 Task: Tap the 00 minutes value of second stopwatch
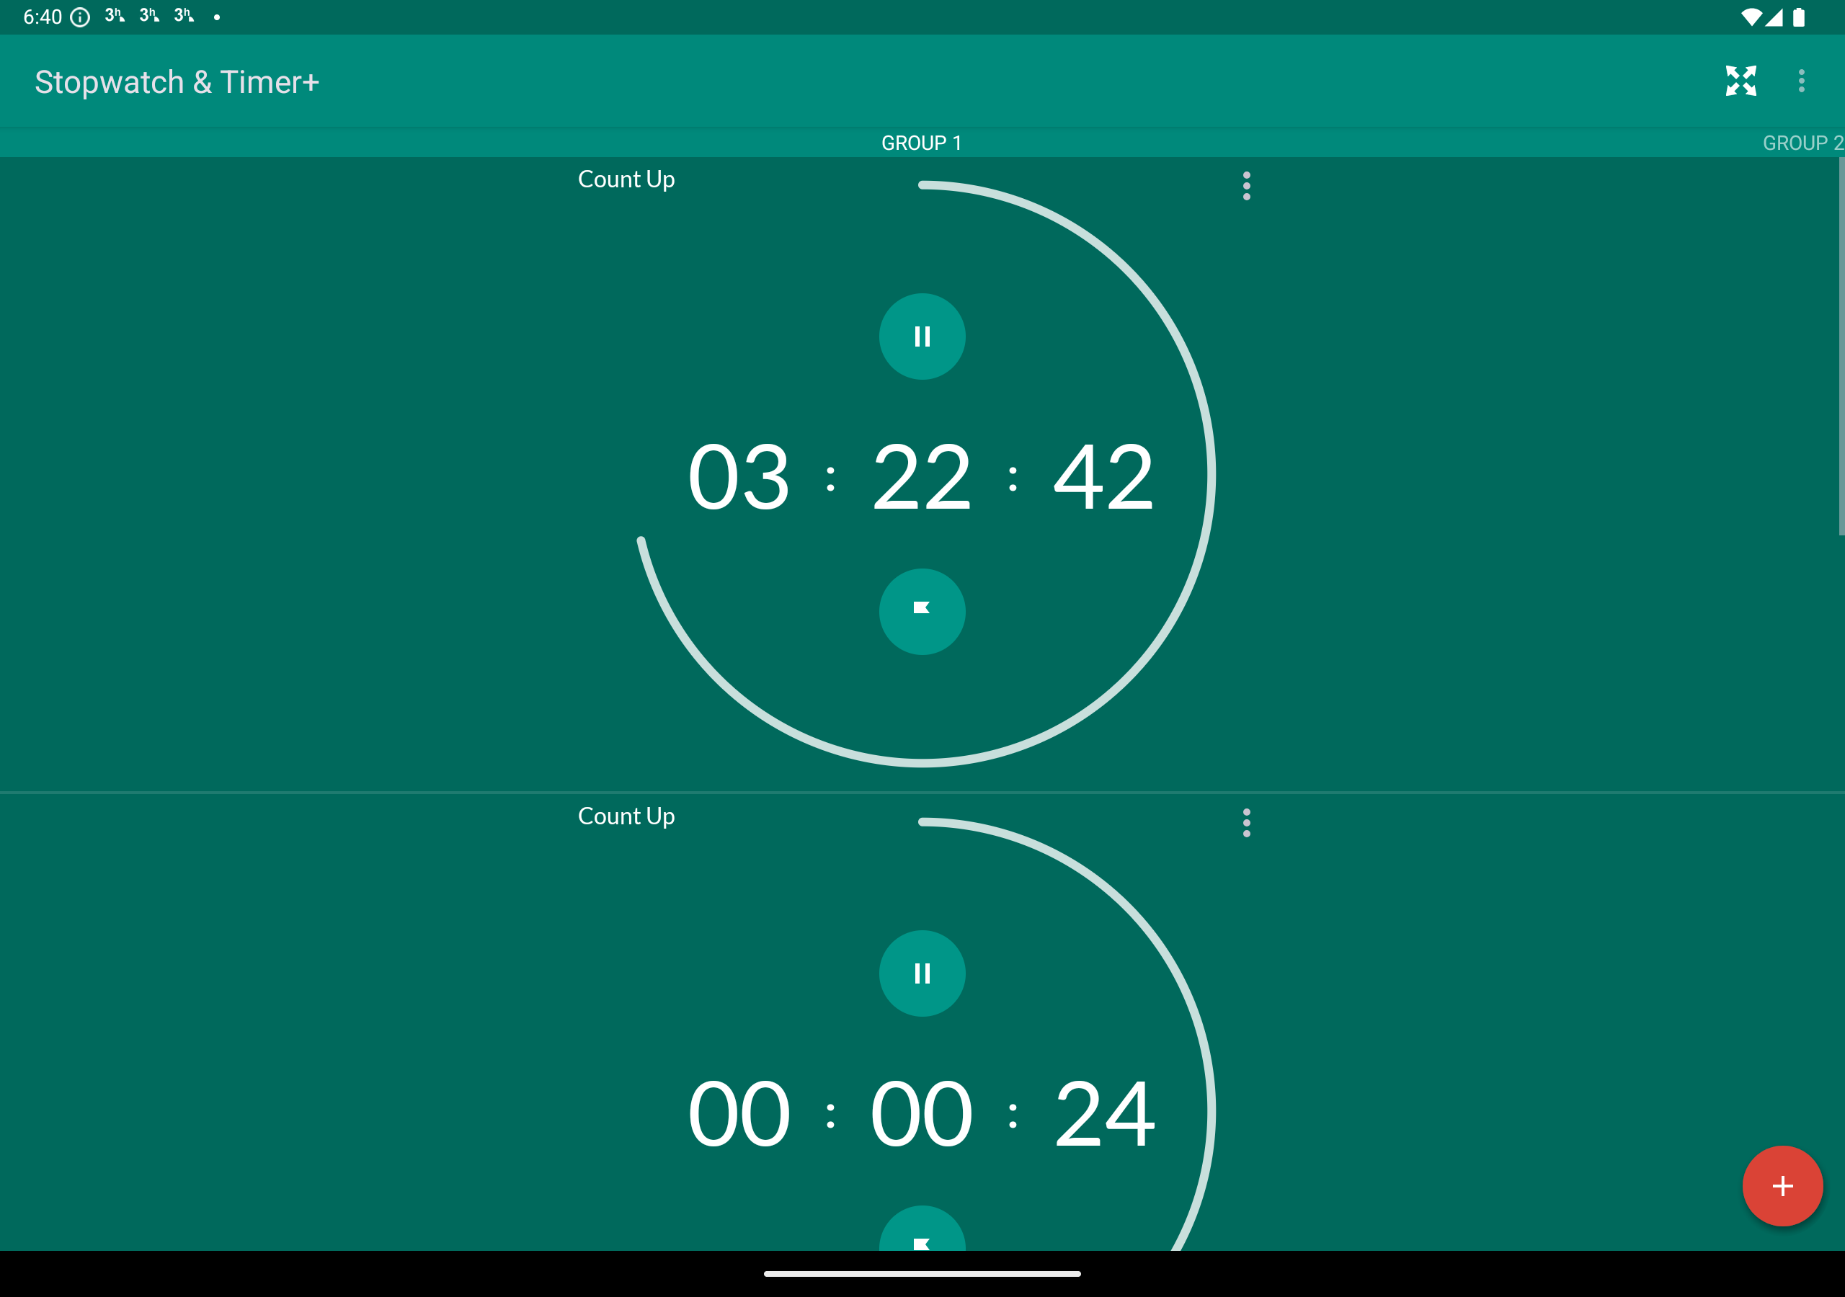pos(922,1114)
